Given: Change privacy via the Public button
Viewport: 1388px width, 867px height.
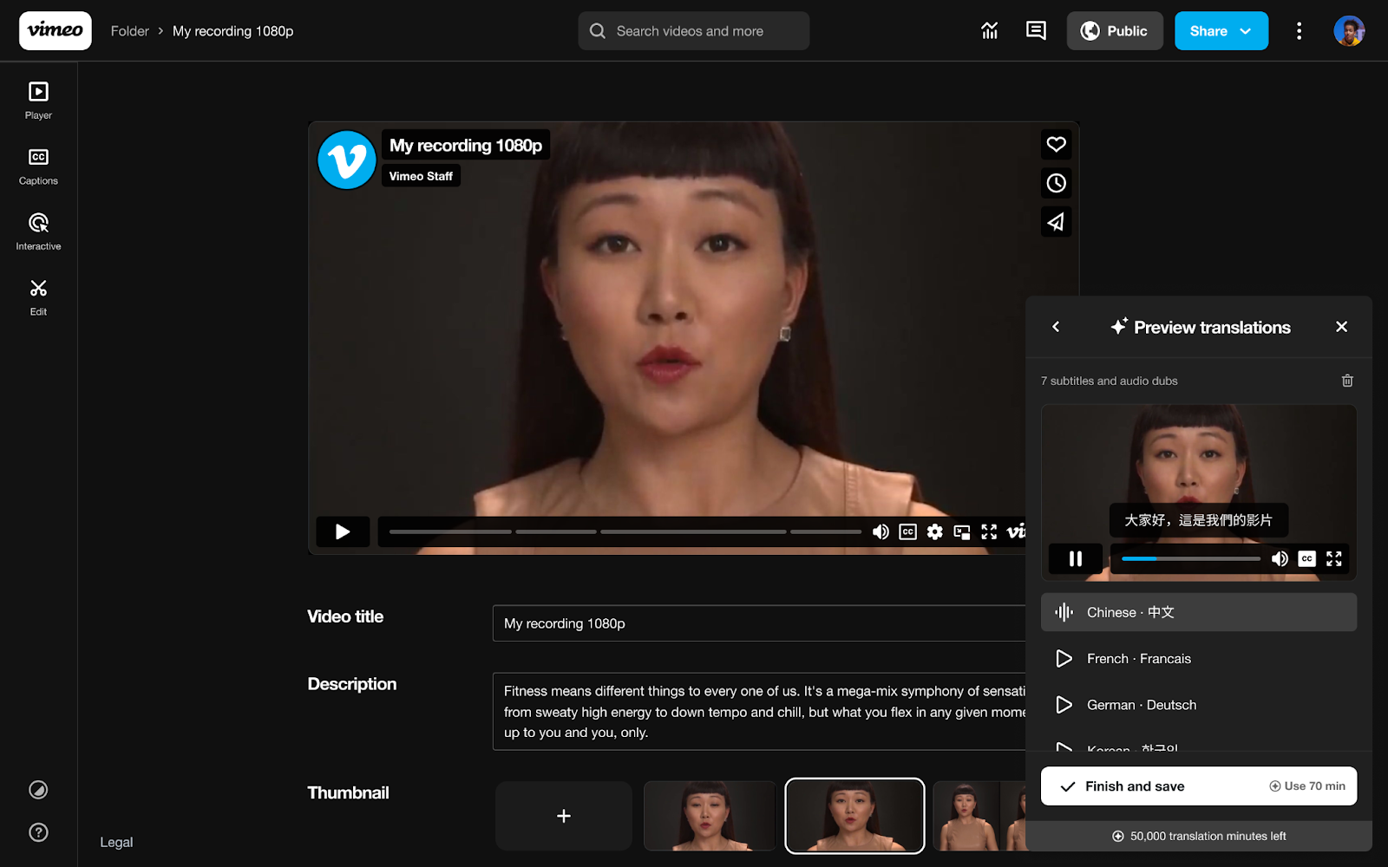Looking at the screenshot, I should 1114,31.
